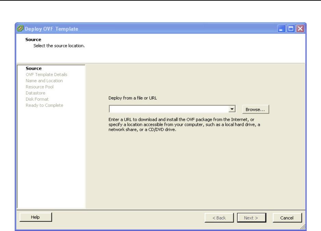The width and height of the screenshot is (321, 231).
Task: Cancel the Deploy OVF Template wizard
Action: [287, 218]
